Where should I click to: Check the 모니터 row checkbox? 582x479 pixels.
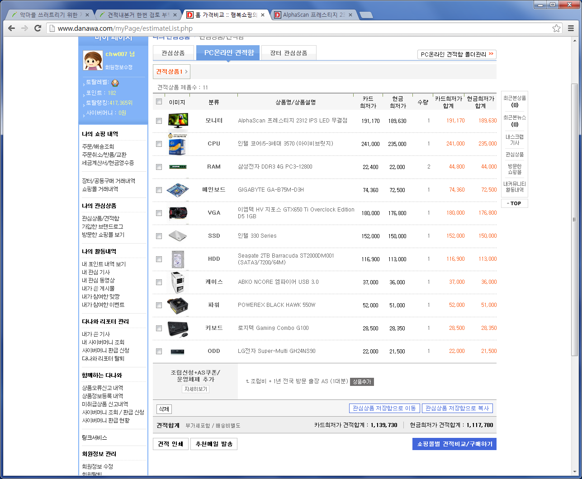coord(159,121)
